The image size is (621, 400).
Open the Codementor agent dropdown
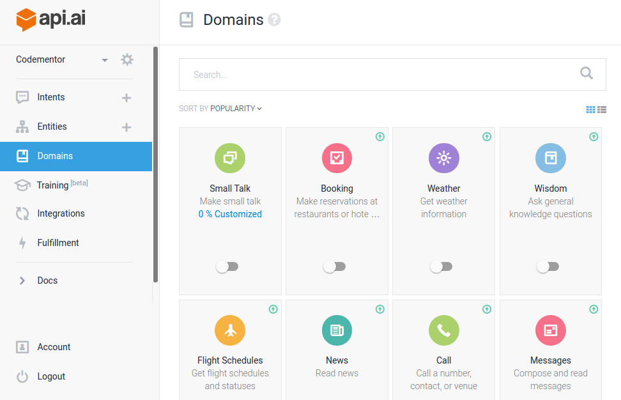(105, 60)
